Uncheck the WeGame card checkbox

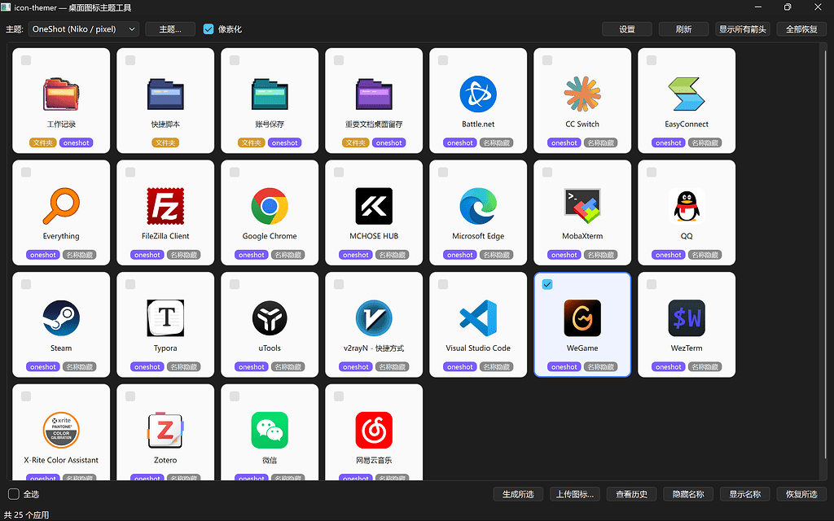tap(547, 284)
